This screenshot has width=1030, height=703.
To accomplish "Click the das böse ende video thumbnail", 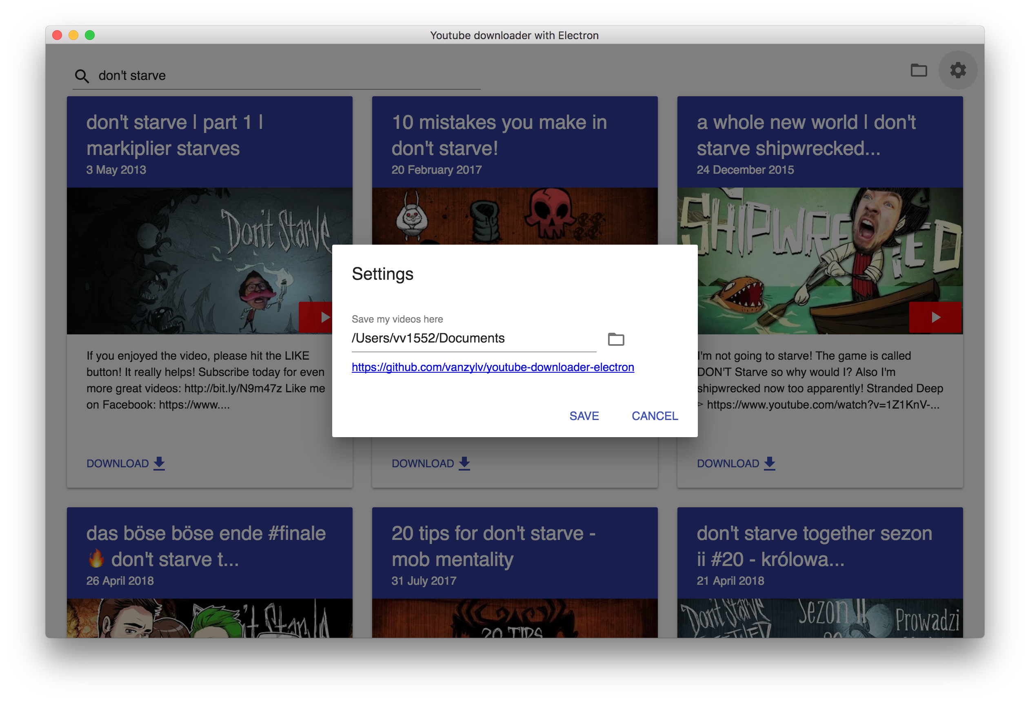I will tap(210, 619).
